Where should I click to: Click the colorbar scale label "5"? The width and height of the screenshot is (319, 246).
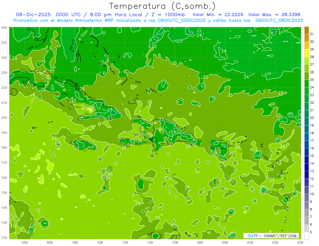[x=311, y=232]
